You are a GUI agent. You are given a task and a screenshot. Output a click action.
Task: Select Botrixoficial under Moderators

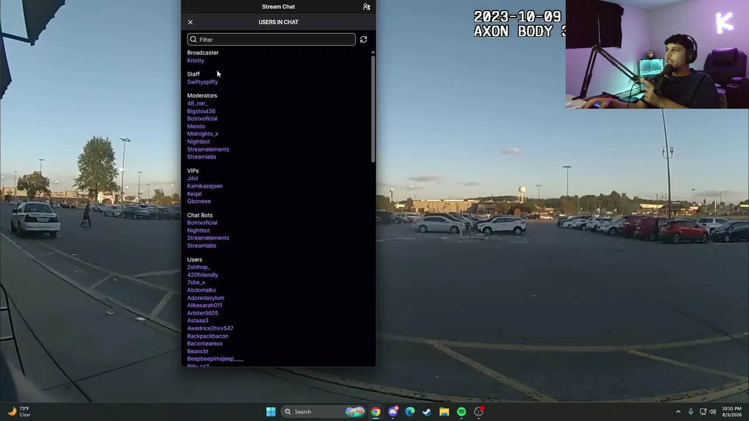tap(202, 119)
